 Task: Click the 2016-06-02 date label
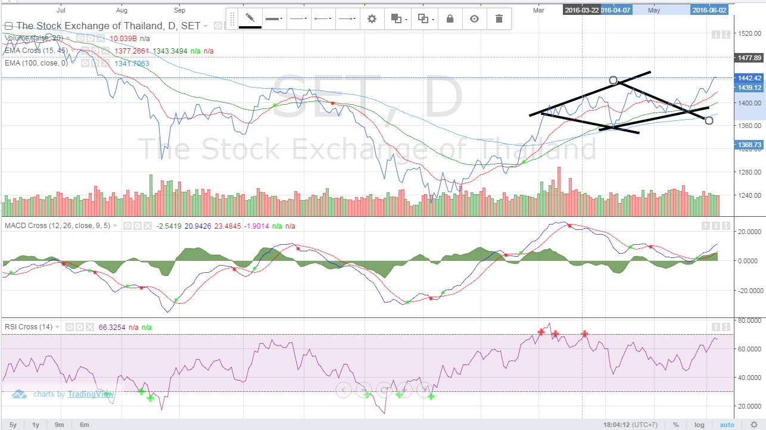click(x=709, y=10)
